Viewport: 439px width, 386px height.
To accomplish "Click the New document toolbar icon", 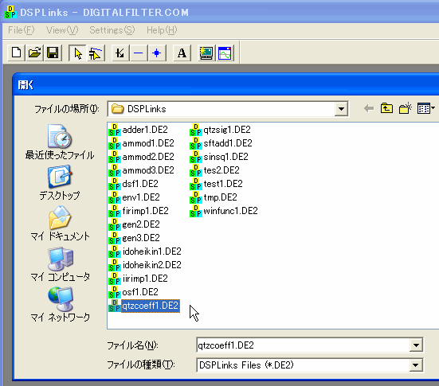I will tap(16, 53).
